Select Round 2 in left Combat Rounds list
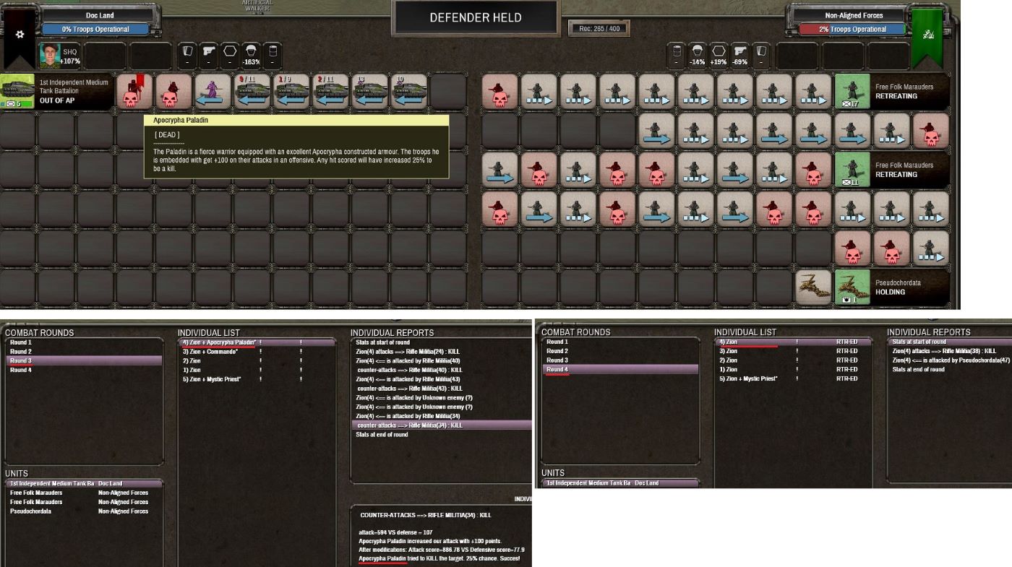1012x567 pixels. pyautogui.click(x=84, y=351)
